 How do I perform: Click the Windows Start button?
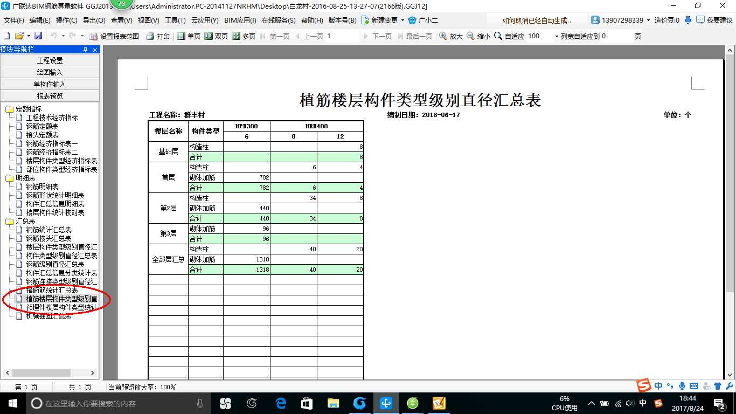coord(13,403)
